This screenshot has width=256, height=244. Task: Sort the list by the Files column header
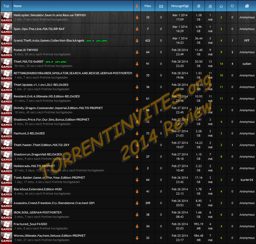click(148, 6)
